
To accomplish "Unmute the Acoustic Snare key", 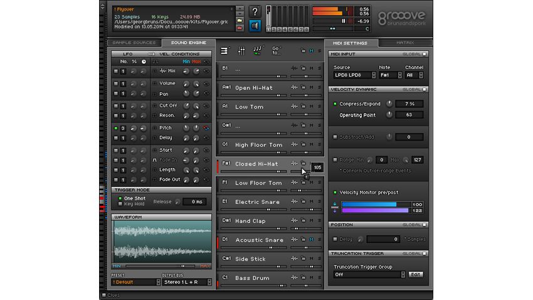I will pos(312,240).
